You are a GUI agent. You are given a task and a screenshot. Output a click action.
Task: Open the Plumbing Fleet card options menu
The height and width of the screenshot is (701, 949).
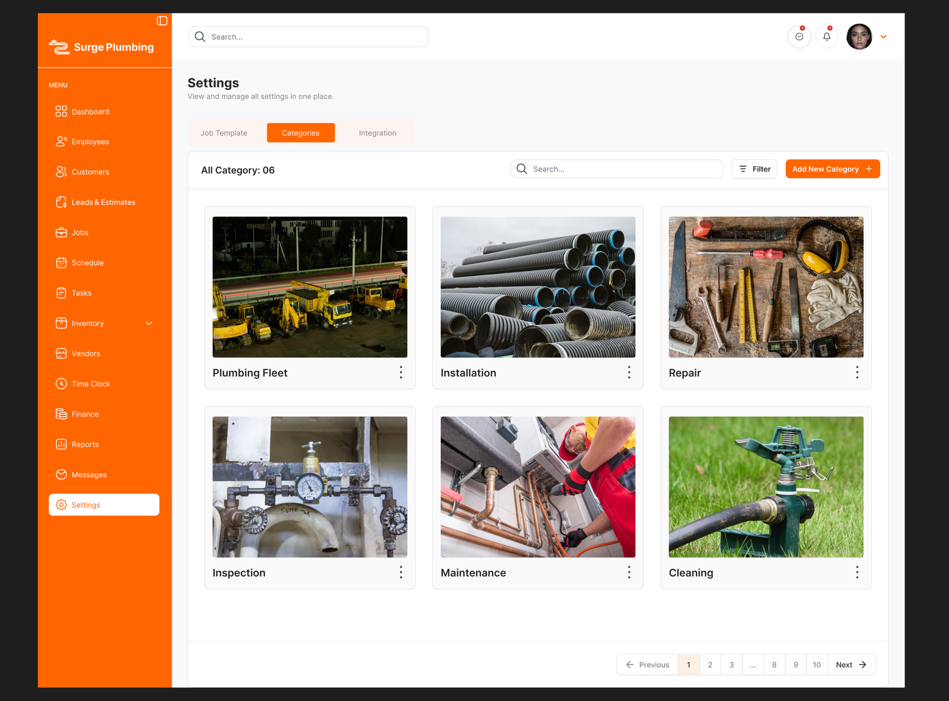click(401, 373)
